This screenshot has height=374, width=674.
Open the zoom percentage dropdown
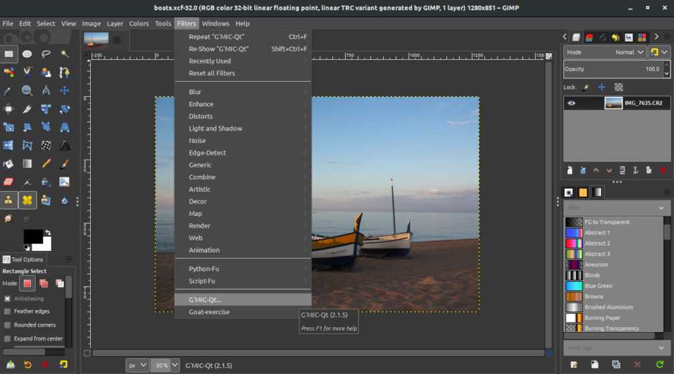162,365
